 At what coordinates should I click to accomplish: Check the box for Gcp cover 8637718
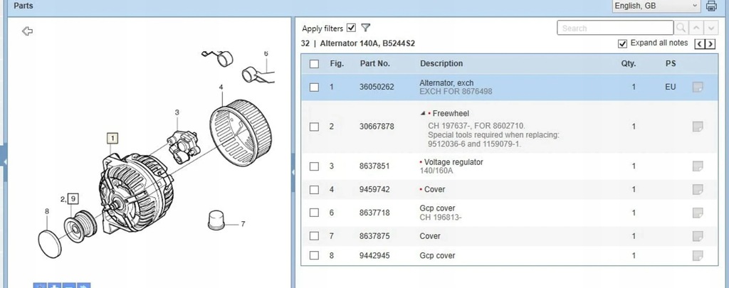click(x=314, y=213)
